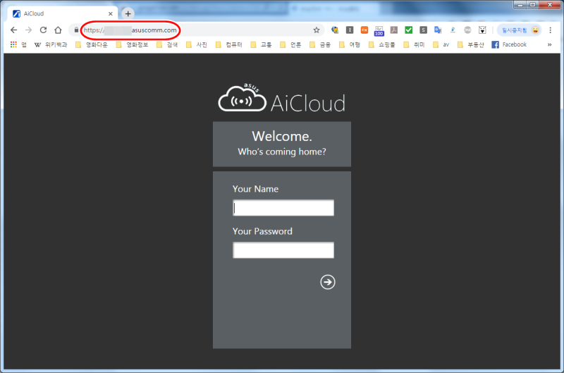564x373 pixels.
Task: Open the 금융 bookmark folder
Action: click(x=320, y=44)
